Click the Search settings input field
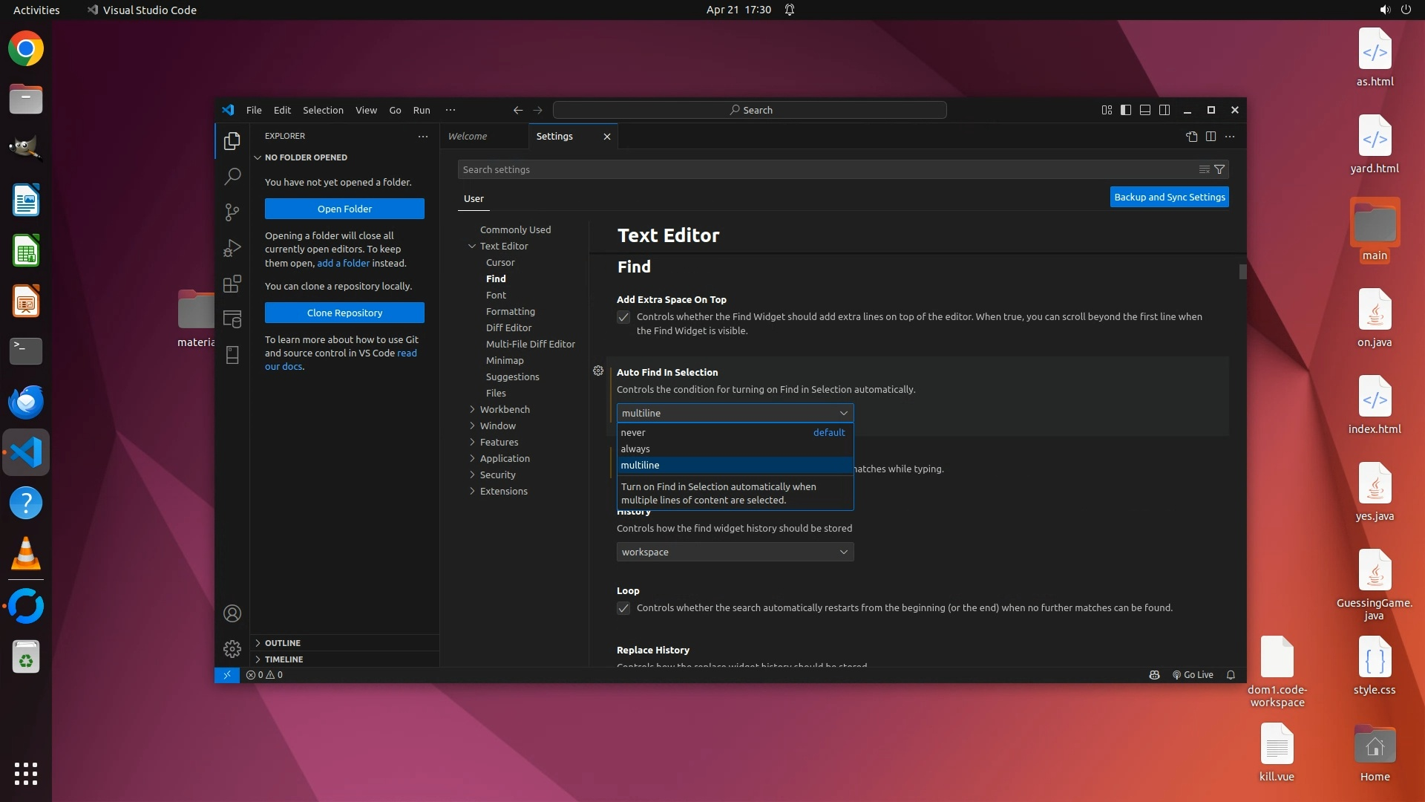This screenshot has height=802, width=1425. coord(816,169)
